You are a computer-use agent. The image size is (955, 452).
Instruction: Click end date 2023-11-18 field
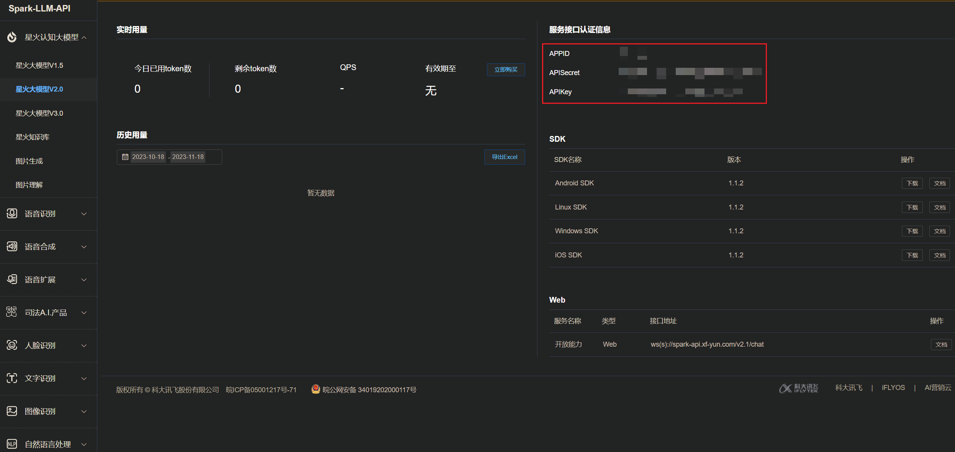[x=188, y=157]
